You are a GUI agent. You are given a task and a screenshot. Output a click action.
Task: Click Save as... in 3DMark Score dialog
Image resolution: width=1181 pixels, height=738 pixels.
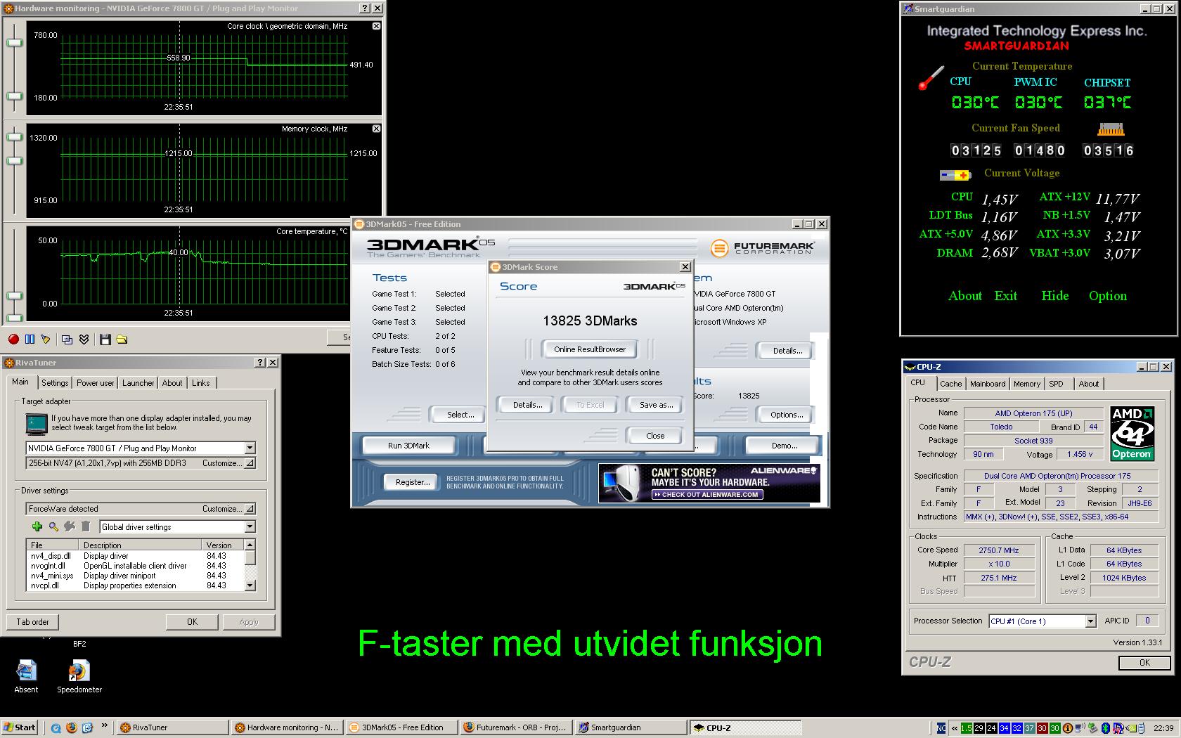click(656, 405)
